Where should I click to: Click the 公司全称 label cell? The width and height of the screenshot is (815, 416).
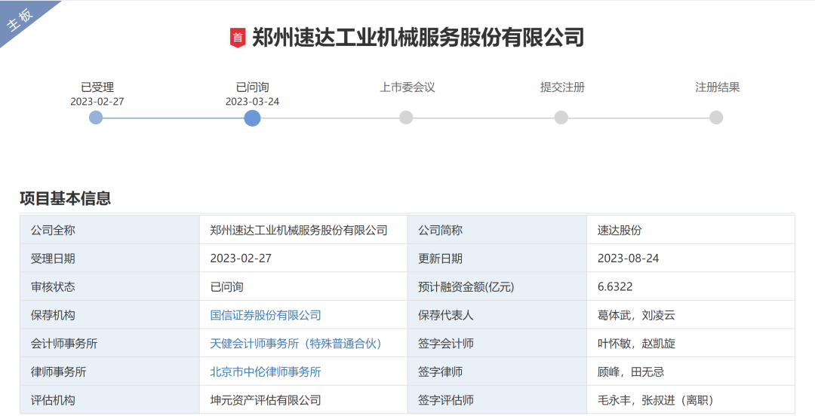point(109,230)
